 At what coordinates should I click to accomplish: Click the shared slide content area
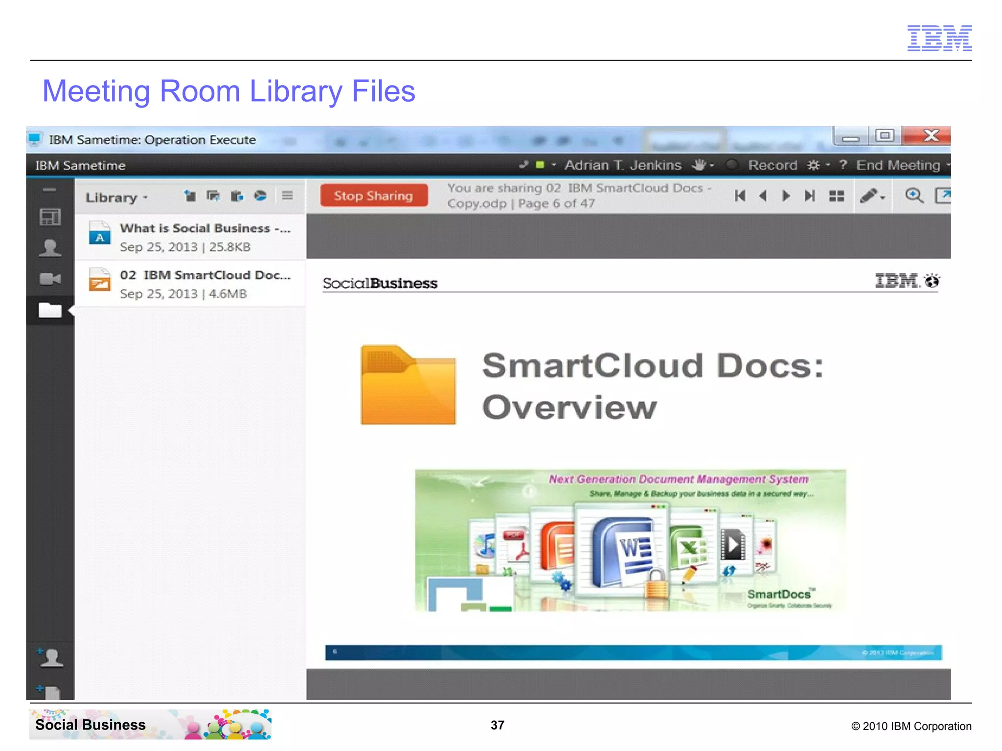click(x=629, y=464)
